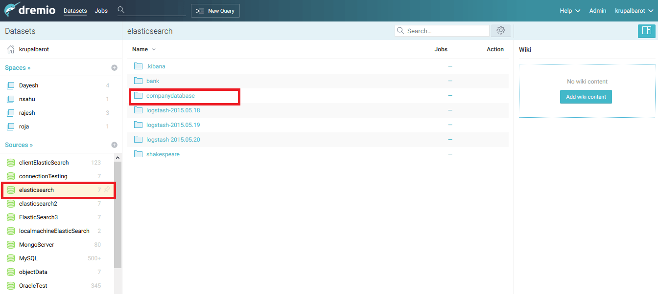
Task: Click the .kibana folder icon
Action: pos(138,66)
